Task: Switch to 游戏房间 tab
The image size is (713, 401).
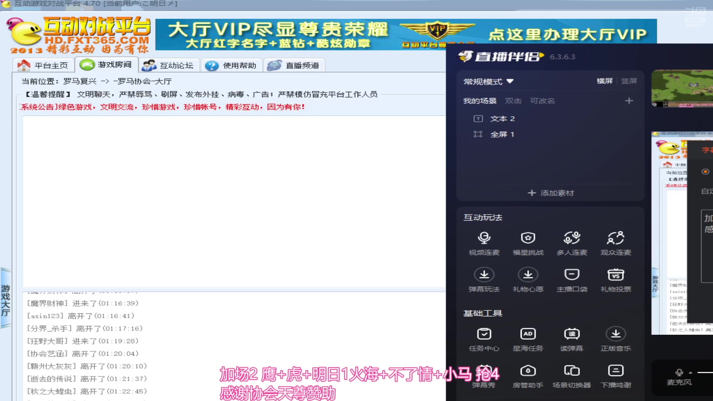Action: 106,65
